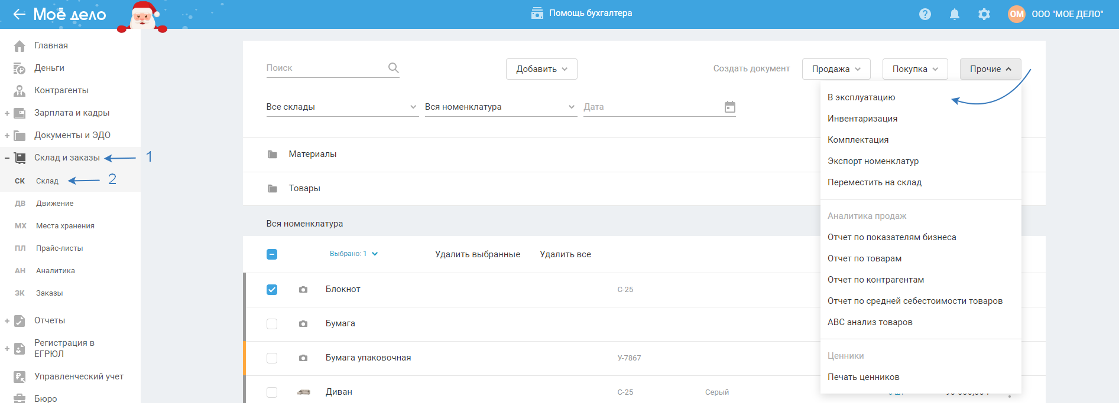Tick the checkbox for Бумага
The image size is (1119, 403).
pos(272,324)
